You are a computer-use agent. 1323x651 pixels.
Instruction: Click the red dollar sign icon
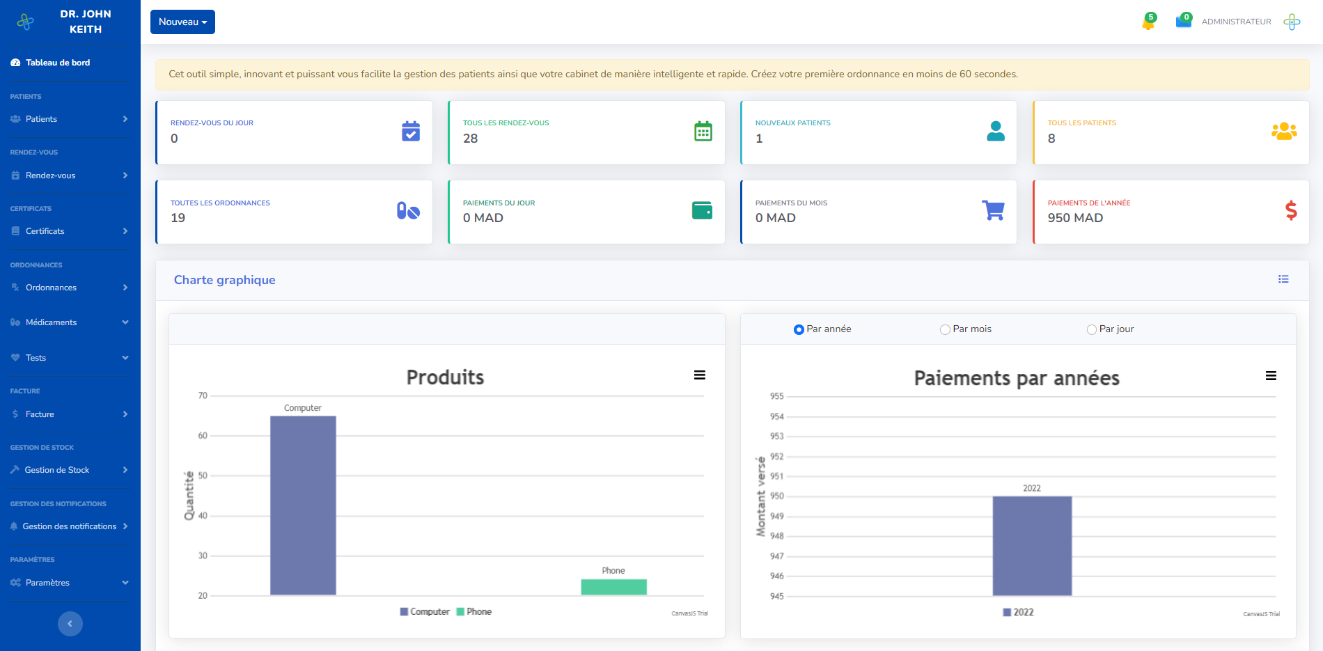[x=1291, y=210]
